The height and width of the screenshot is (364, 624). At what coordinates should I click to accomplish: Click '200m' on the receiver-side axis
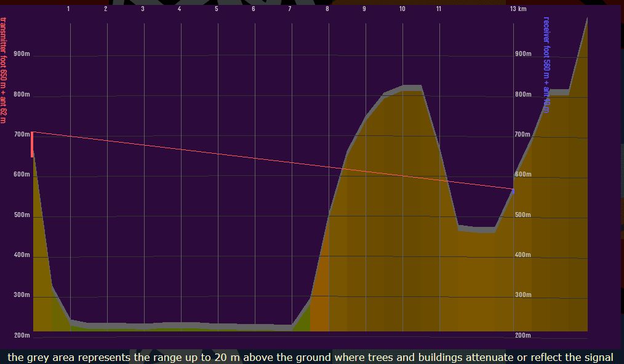pyautogui.click(x=523, y=335)
